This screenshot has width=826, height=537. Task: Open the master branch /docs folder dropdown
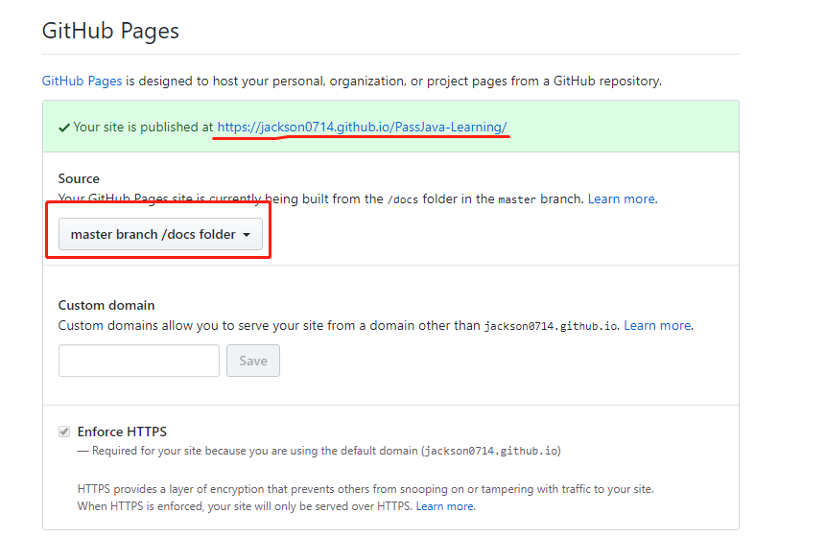(160, 234)
